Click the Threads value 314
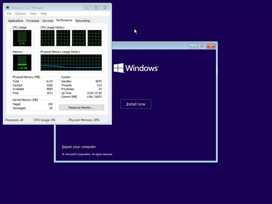This screenshot has width=272, height=204. [x=99, y=85]
